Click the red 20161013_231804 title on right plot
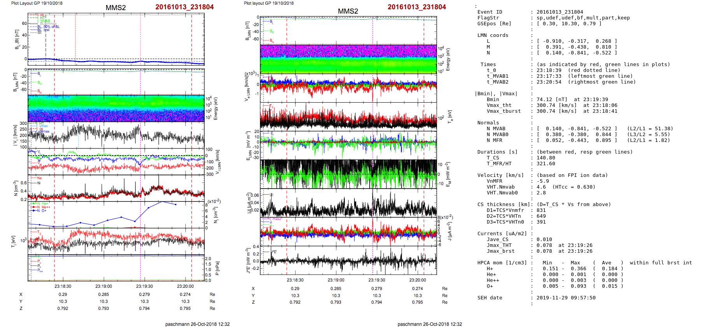702x327 pixels. [x=416, y=7]
